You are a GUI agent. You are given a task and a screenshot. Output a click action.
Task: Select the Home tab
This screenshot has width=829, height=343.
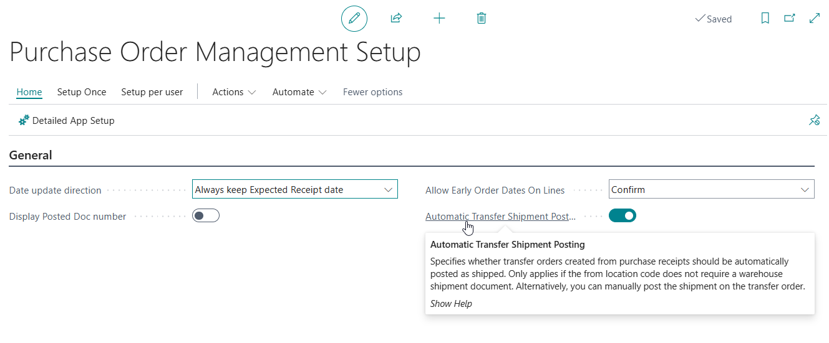pyautogui.click(x=29, y=92)
